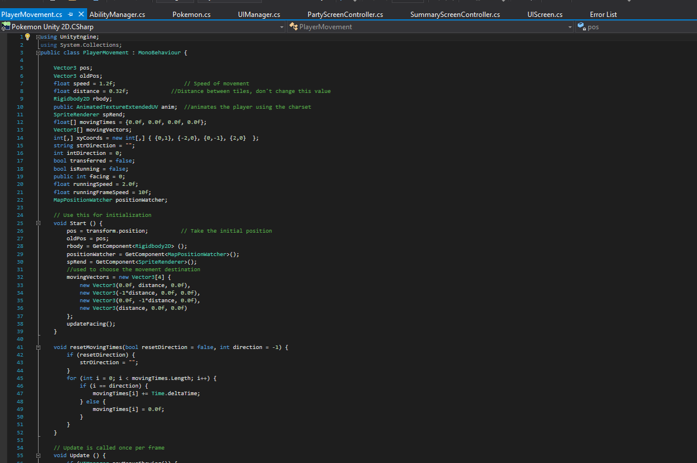Click the class icon beside PlayerMovement in navigation bar
This screenshot has height=463, width=697.
(x=294, y=26)
